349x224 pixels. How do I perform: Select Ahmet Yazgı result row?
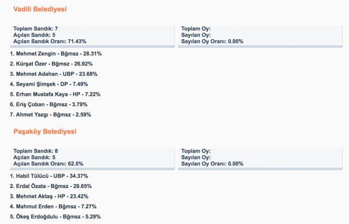click(50, 114)
